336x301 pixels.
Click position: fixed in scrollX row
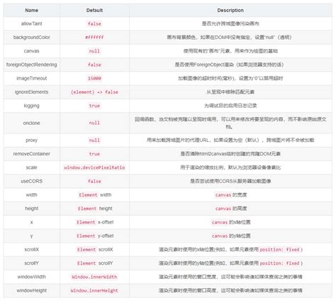pos(279,249)
